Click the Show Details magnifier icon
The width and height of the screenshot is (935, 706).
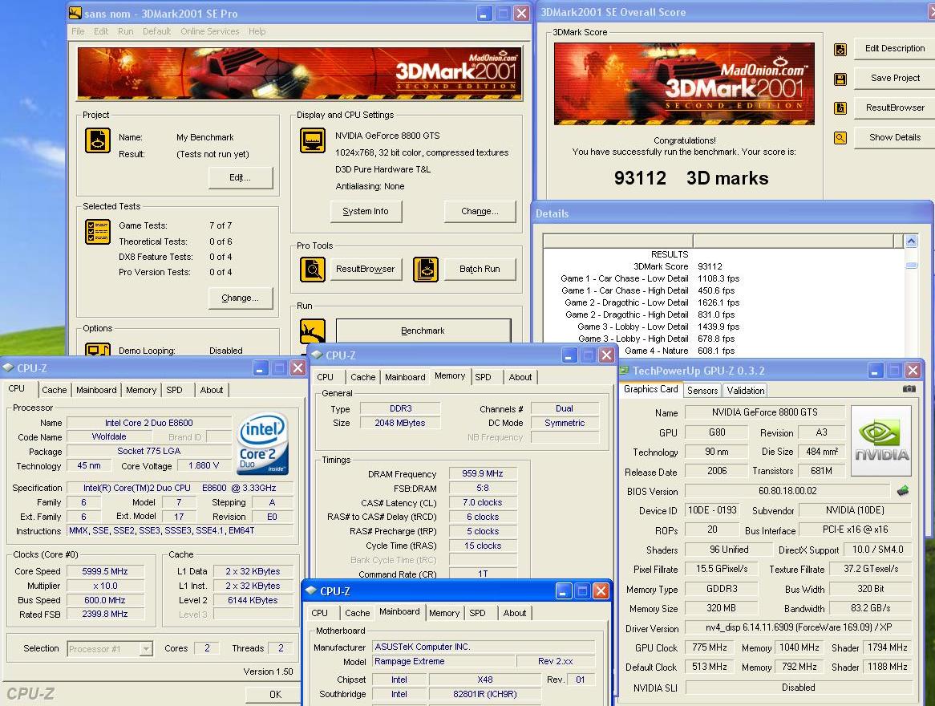(840, 138)
